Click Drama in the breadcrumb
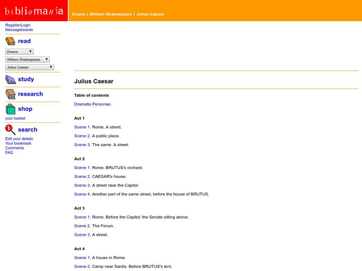This screenshot has width=362, height=271. [79, 14]
